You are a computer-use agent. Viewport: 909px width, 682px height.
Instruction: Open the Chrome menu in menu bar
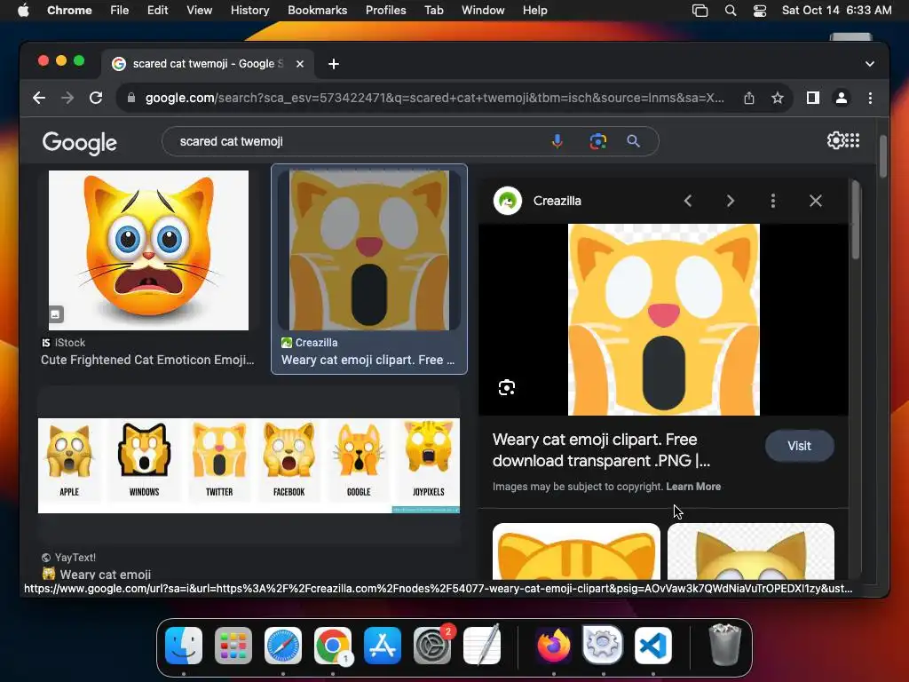[69, 11]
